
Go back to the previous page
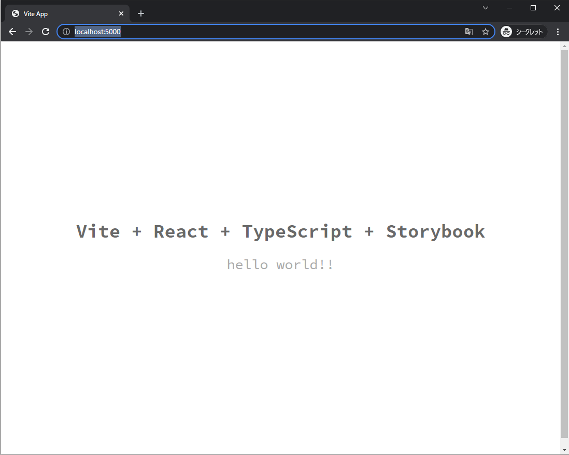12,32
